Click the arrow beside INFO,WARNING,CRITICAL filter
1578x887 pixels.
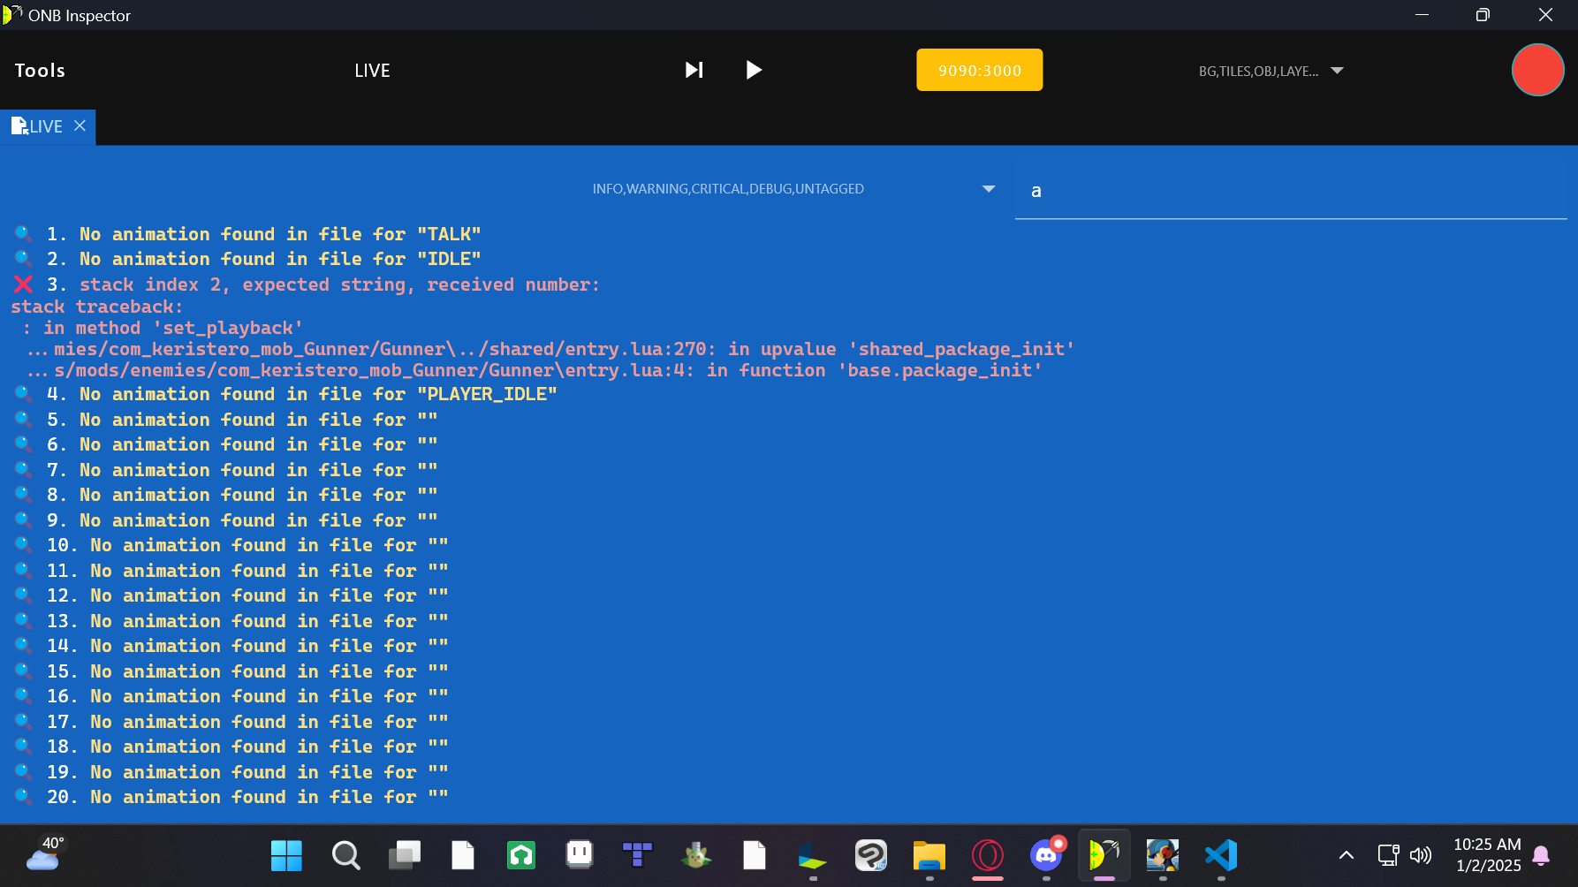click(x=989, y=189)
